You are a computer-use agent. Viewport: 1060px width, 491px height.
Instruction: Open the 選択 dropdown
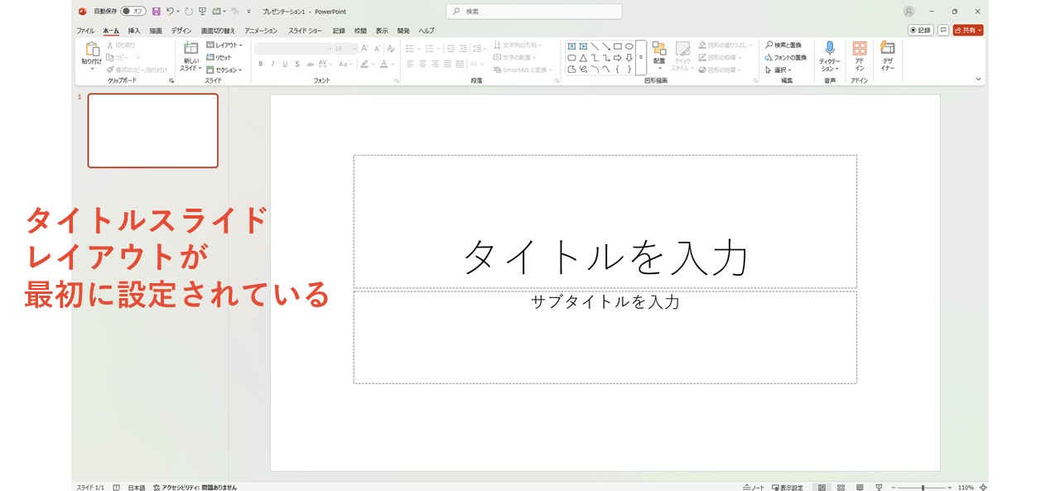coord(778,70)
